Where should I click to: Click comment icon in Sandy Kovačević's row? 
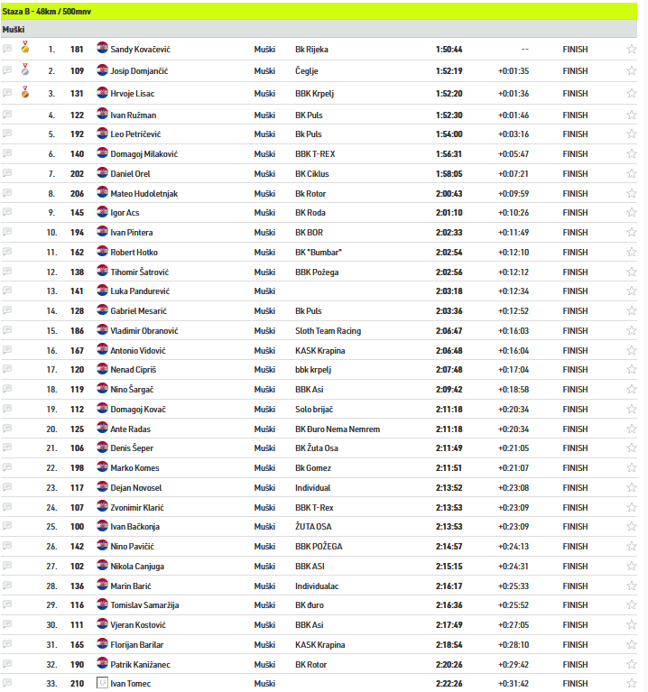click(8, 49)
